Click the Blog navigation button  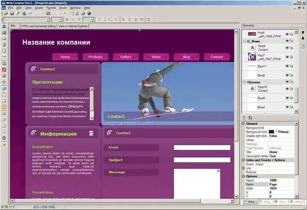(x=186, y=57)
